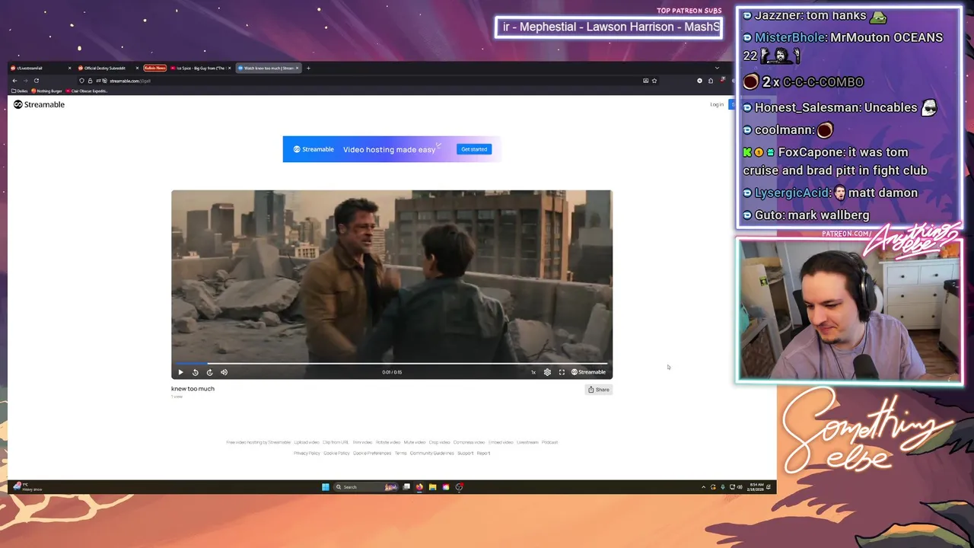Open the Trim video footer link

click(362, 442)
